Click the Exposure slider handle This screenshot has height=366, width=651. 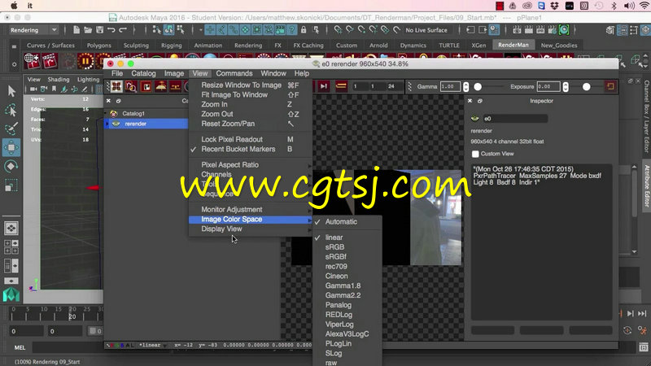[586, 87]
